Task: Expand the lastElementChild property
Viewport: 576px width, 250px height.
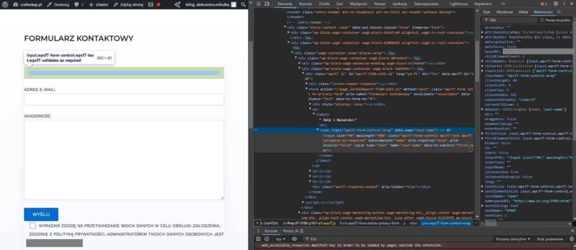Action: (482, 191)
